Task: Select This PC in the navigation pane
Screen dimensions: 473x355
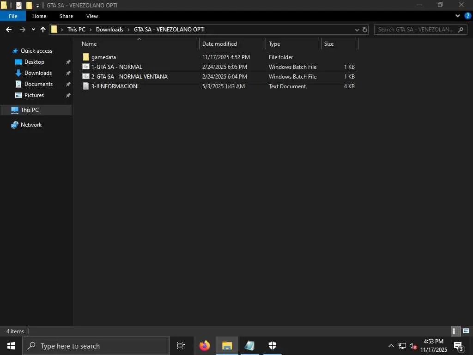Action: 36,110
